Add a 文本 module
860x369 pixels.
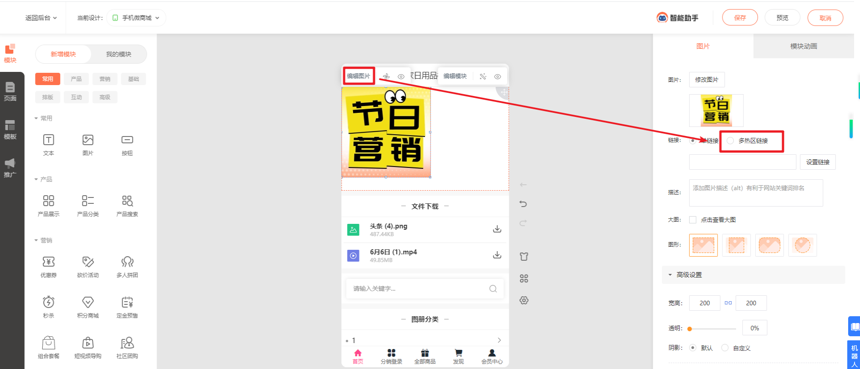point(49,145)
